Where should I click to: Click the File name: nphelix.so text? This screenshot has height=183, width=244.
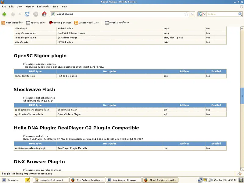35,136
